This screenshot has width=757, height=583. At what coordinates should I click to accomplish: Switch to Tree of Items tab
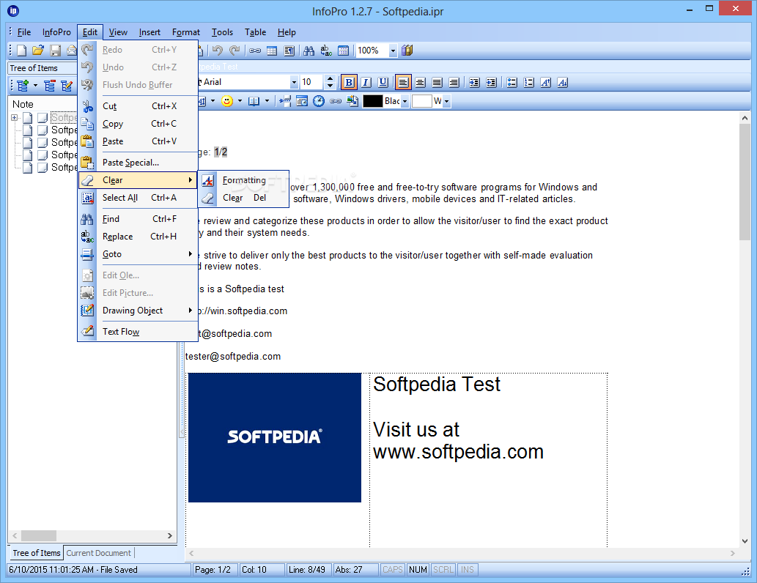(x=36, y=553)
